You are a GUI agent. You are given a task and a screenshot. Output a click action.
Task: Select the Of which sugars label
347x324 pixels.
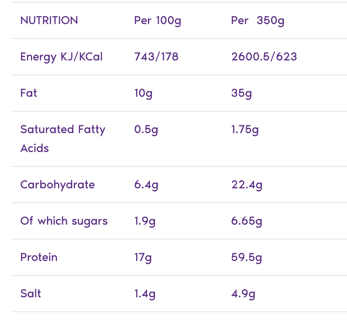64,221
